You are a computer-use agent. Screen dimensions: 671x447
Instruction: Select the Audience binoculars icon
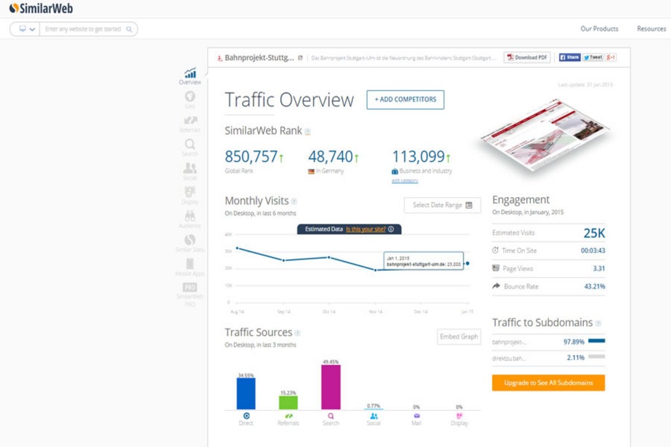[x=190, y=217]
